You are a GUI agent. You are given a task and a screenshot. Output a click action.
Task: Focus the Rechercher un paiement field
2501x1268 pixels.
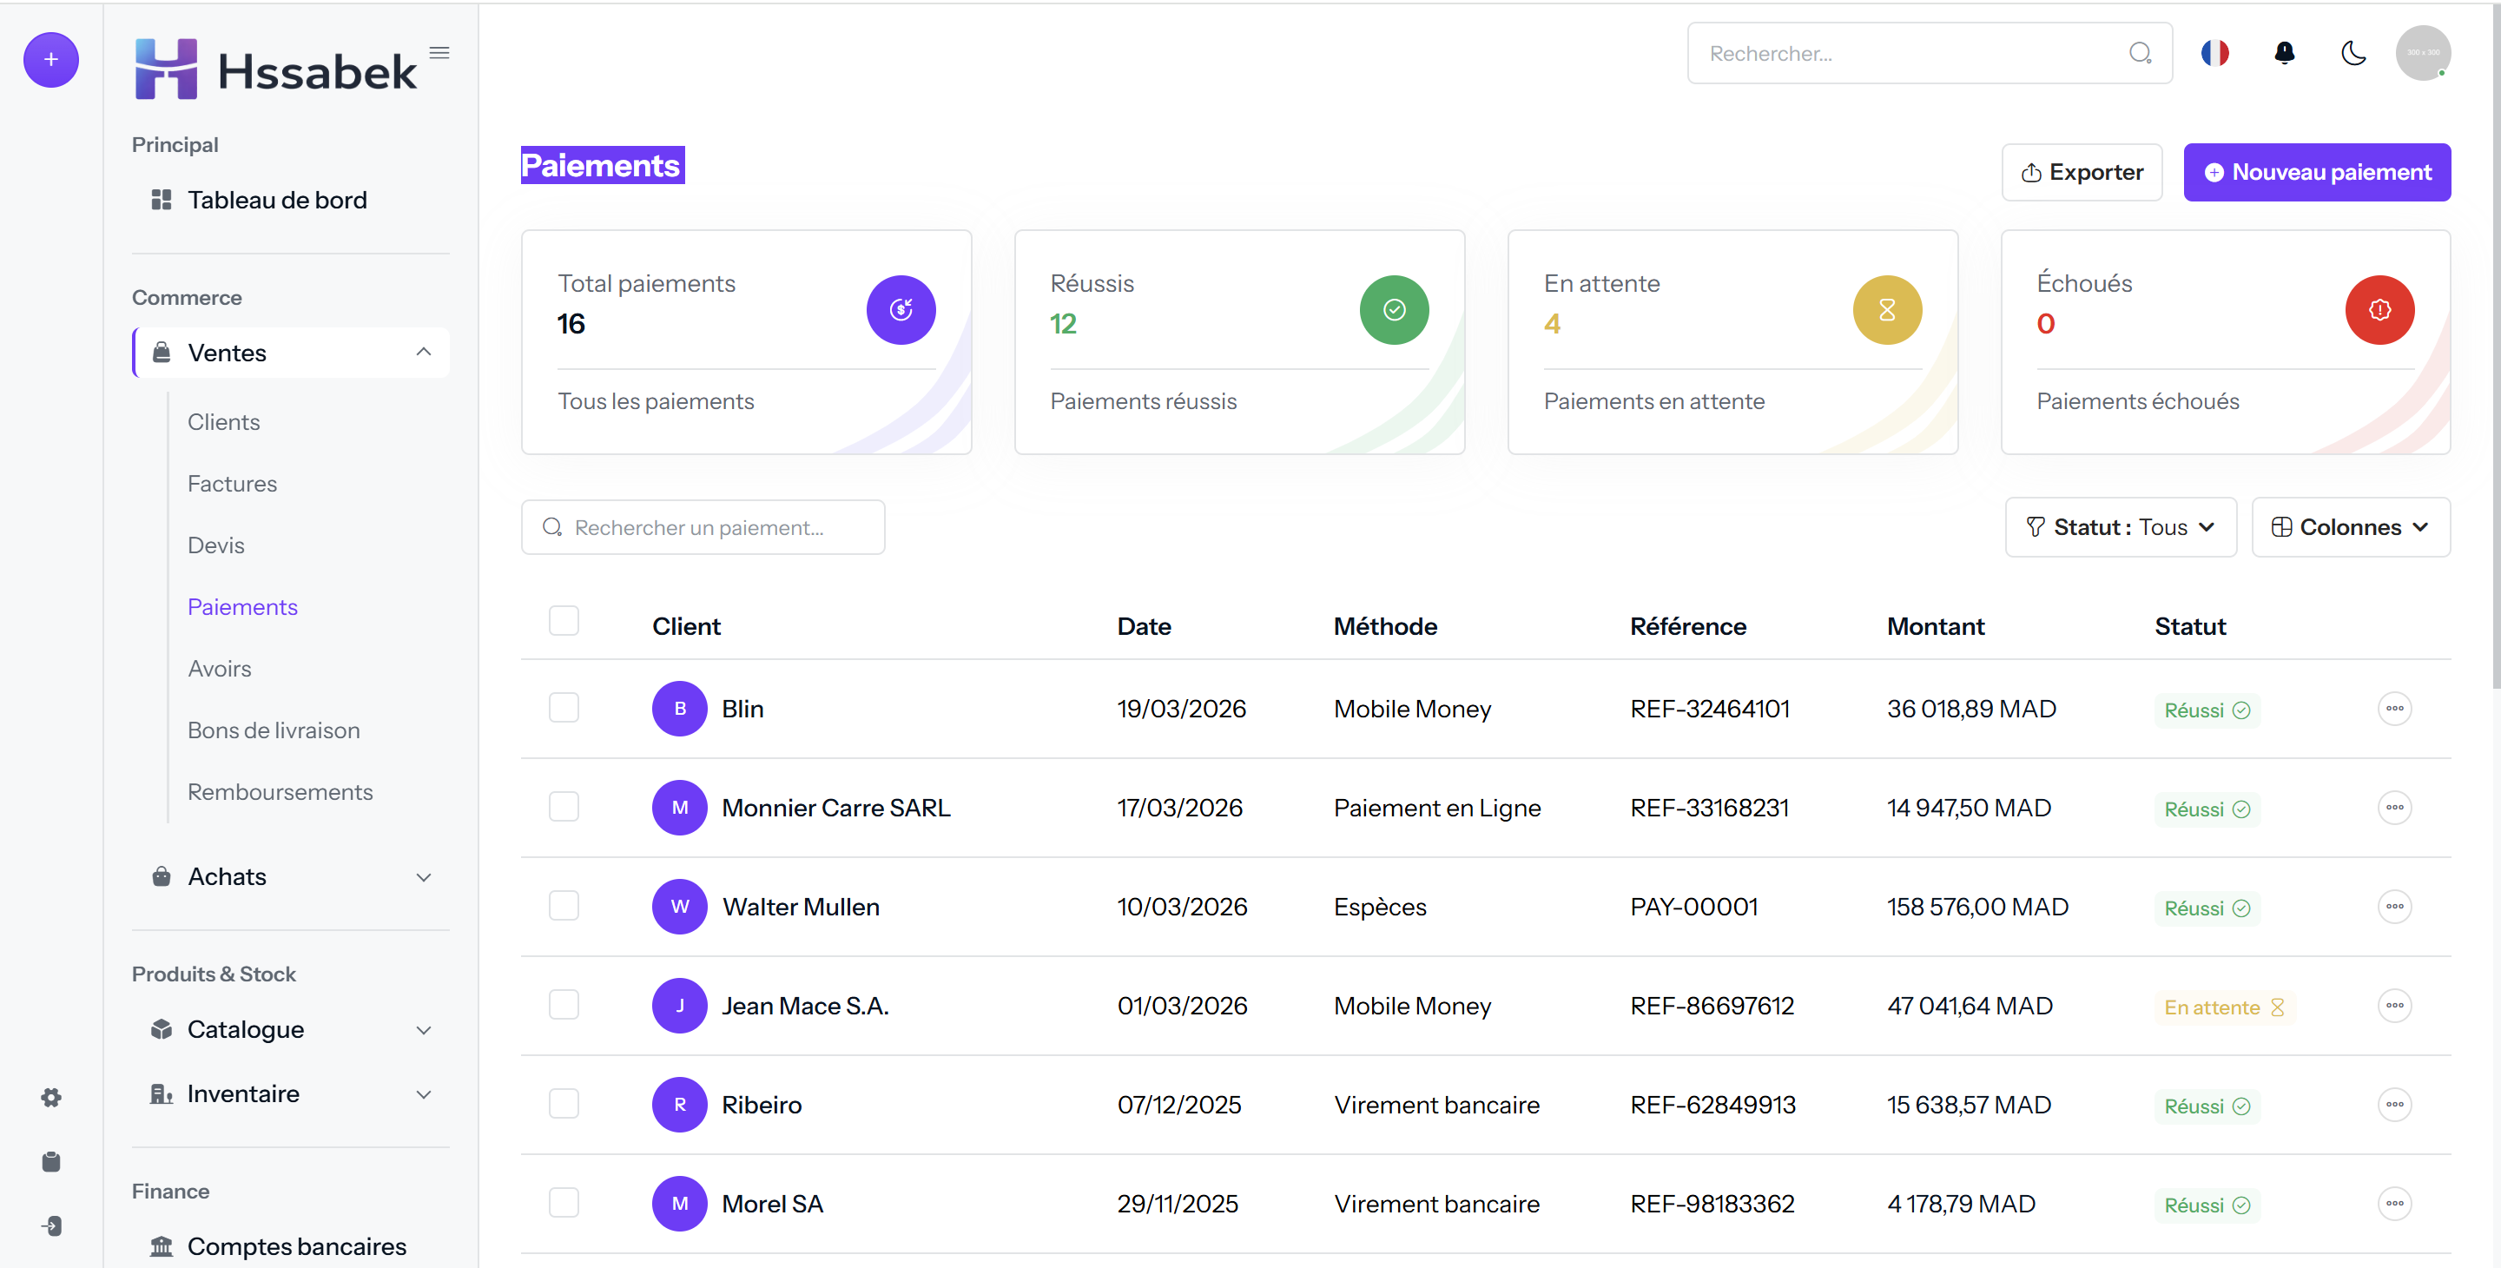[x=703, y=527]
